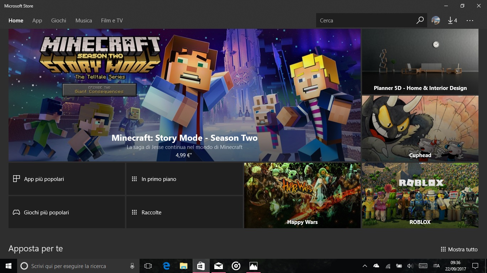Open the Groove Music taskbar icon
The width and height of the screenshot is (487, 273).
236,266
